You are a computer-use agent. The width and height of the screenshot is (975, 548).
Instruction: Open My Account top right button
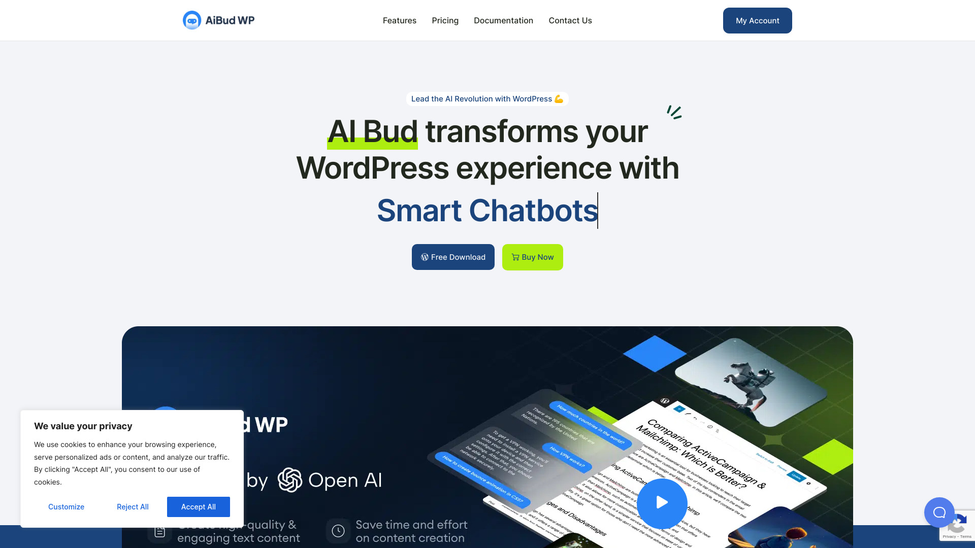click(x=757, y=20)
